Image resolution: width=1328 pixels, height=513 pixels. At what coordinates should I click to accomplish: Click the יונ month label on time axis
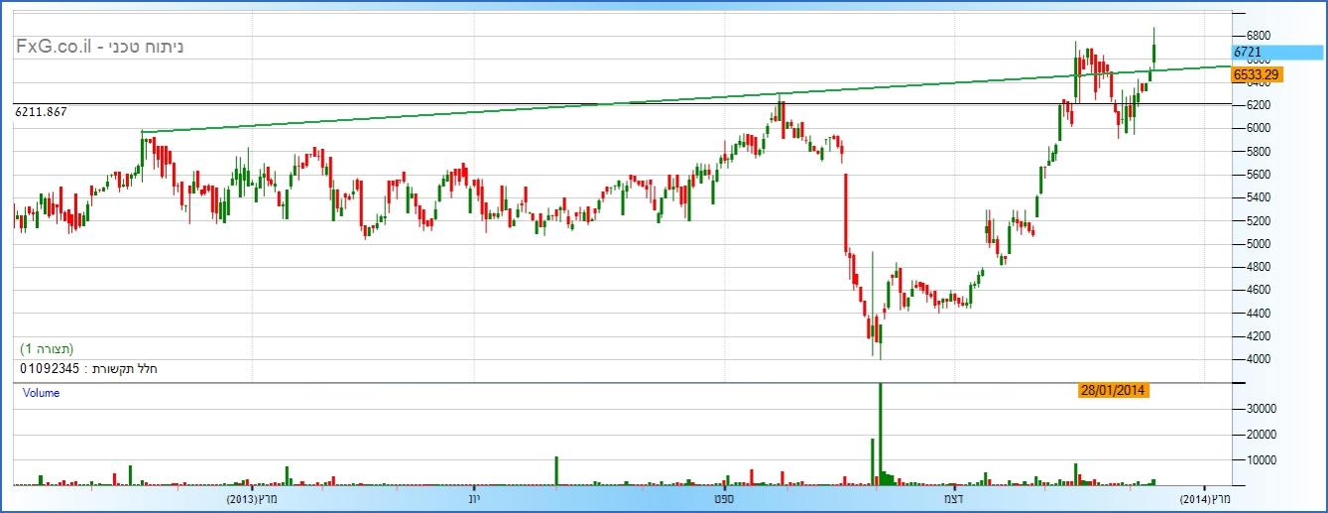coord(474,497)
